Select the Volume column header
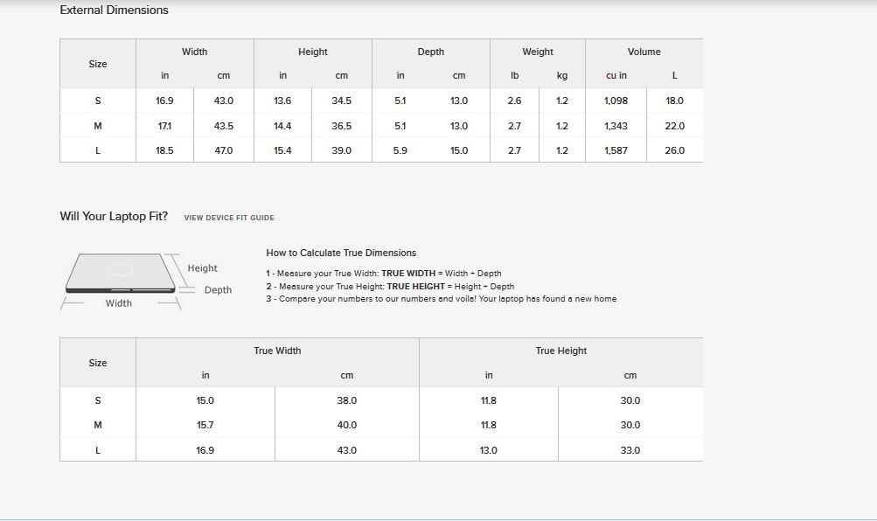The height and width of the screenshot is (521, 877). [x=644, y=52]
